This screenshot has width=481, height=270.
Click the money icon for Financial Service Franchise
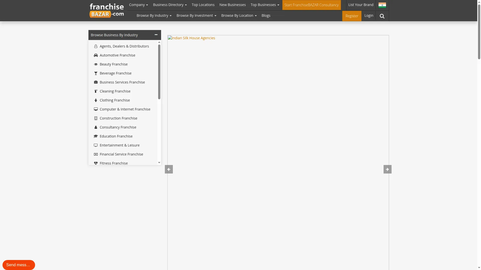click(x=96, y=154)
